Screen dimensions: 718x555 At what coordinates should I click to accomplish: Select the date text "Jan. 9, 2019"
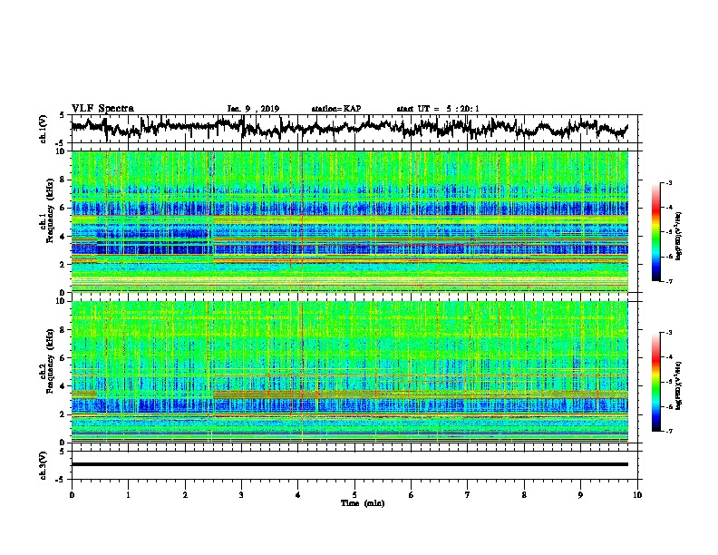[253, 109]
